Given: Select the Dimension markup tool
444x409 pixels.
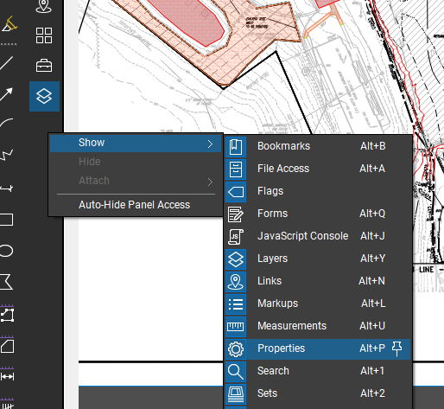Looking at the screenshot, I should tap(6, 189).
